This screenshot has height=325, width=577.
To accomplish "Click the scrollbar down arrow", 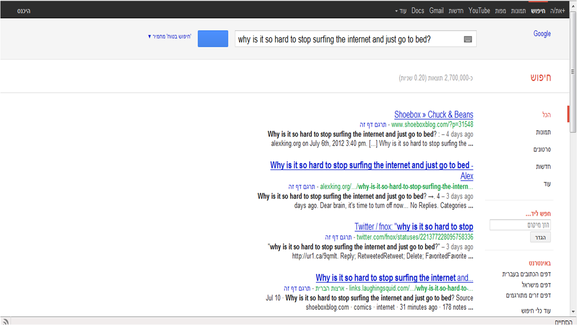I will coord(573,312).
